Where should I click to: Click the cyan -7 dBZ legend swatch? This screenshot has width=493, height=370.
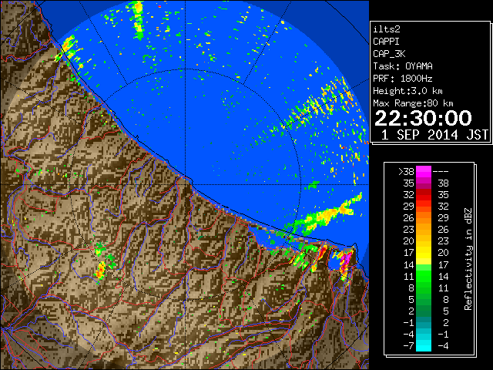coord(424,345)
